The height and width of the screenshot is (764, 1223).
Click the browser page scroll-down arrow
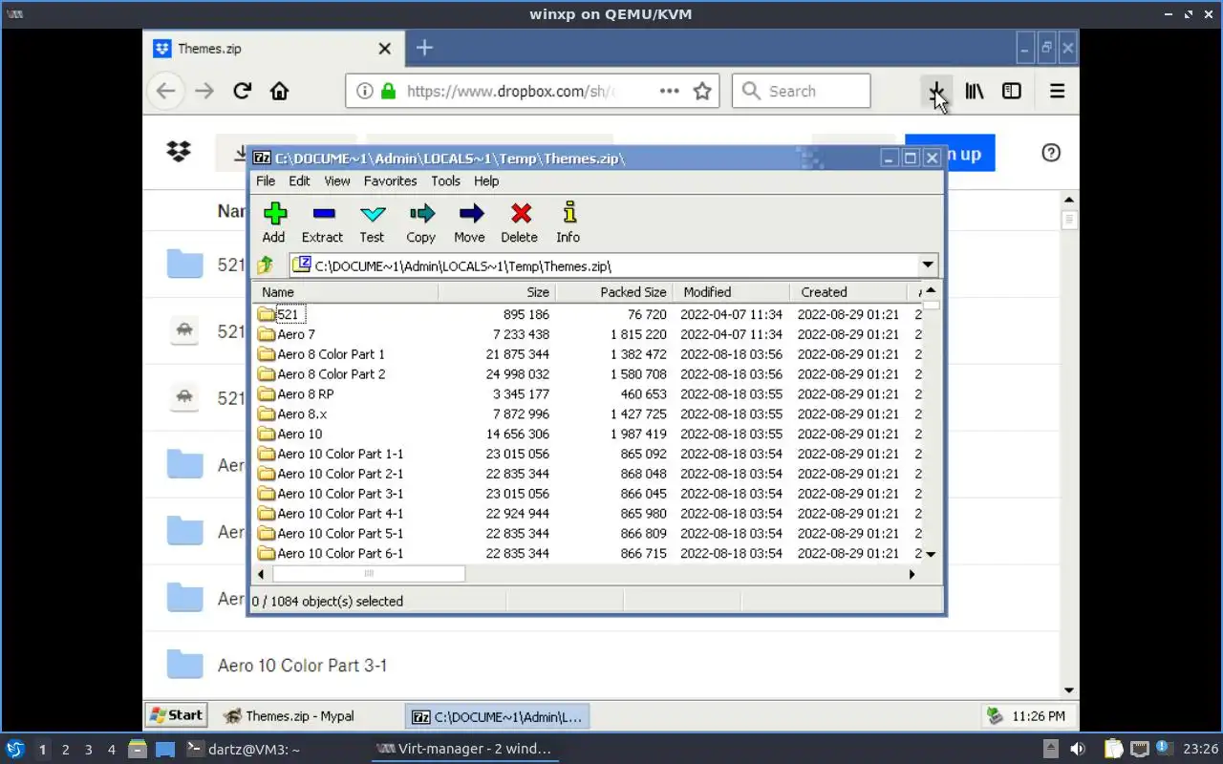(1069, 690)
